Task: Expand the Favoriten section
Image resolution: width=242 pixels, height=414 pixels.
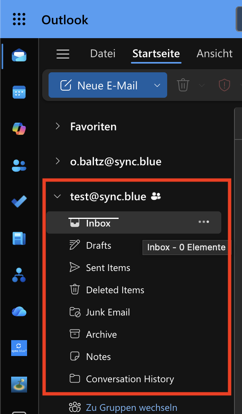Action: [58, 126]
